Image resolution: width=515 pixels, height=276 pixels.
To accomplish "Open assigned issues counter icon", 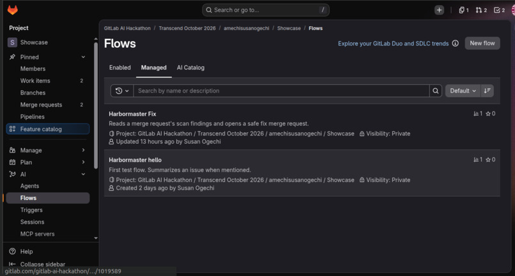I will coord(464,10).
